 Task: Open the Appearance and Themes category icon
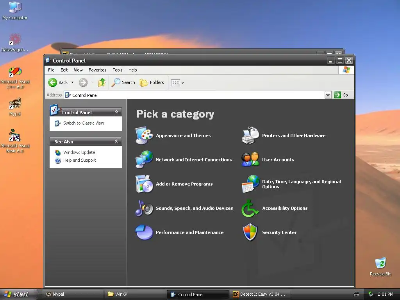pos(144,136)
